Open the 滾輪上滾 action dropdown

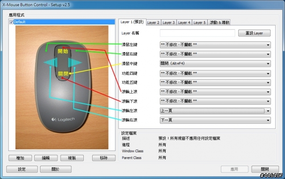(x=215, y=92)
